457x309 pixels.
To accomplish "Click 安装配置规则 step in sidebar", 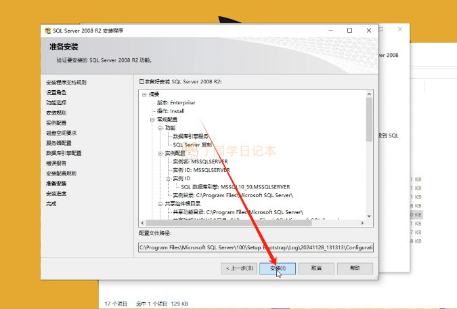I will [61, 173].
